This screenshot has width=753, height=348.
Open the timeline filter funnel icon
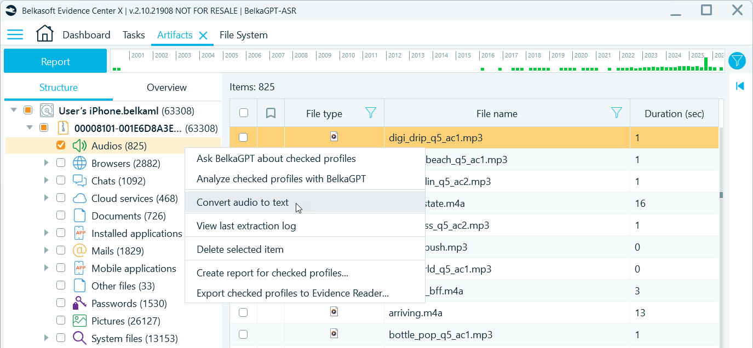point(738,61)
